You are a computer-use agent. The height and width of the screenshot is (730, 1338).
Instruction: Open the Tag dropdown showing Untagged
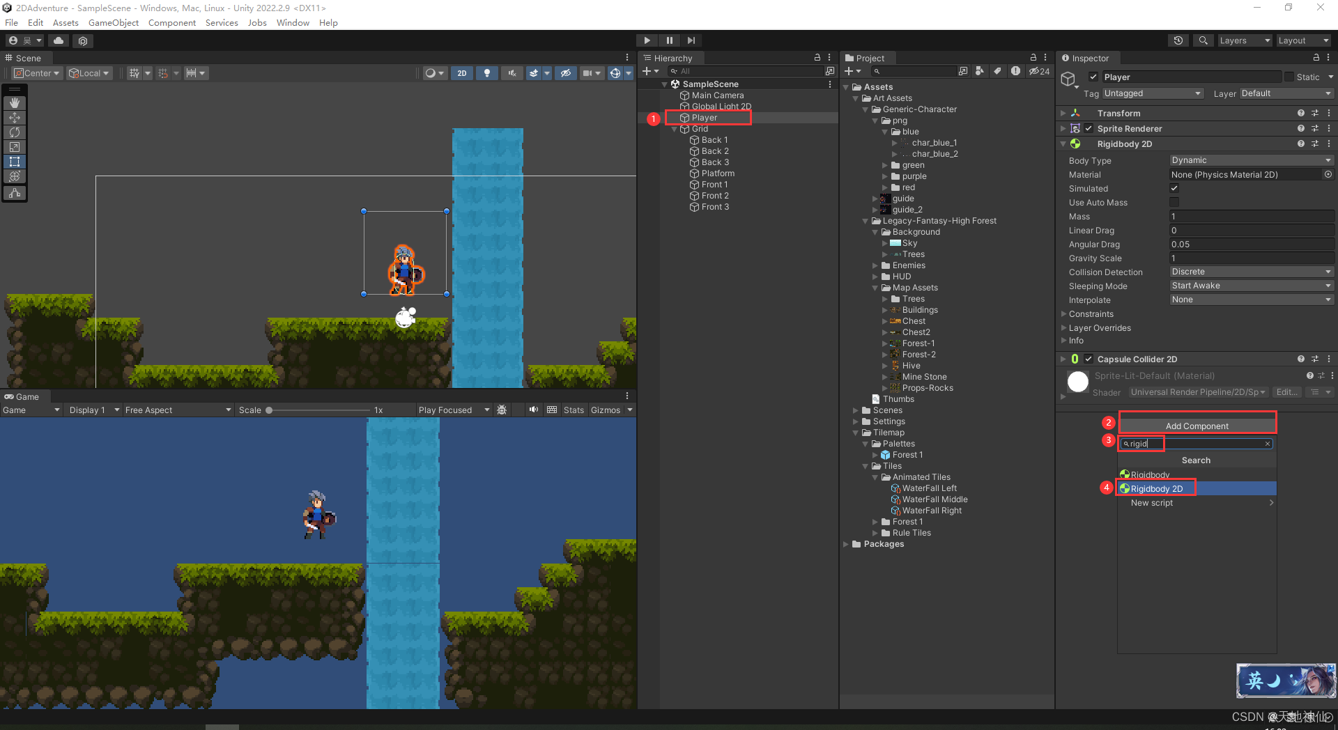[x=1153, y=93]
